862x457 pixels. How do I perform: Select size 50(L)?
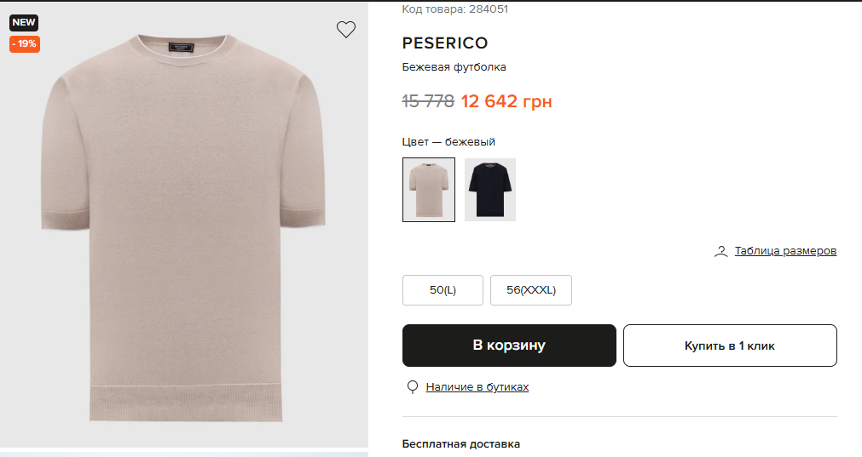click(x=443, y=290)
